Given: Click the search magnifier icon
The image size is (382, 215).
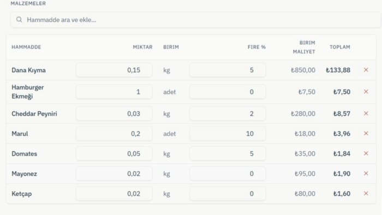Looking at the screenshot, I should [x=19, y=20].
